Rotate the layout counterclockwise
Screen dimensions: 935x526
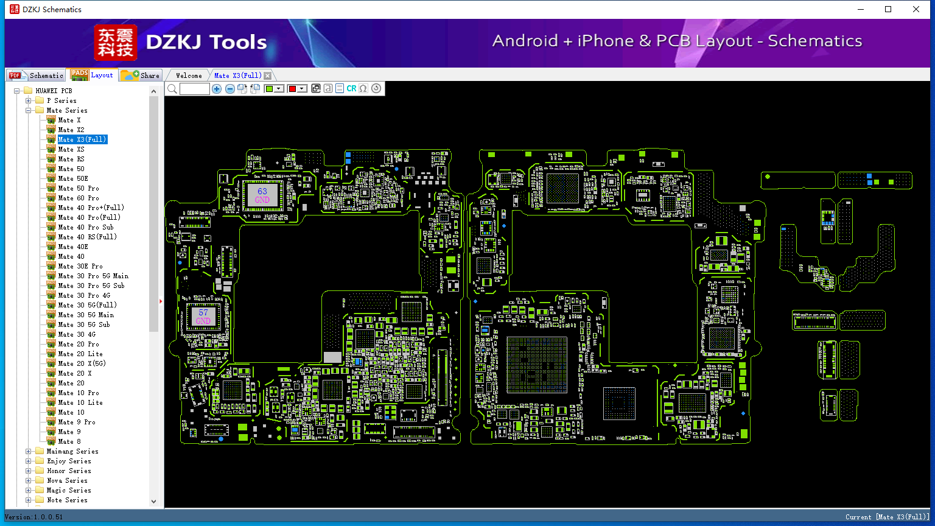pos(255,89)
